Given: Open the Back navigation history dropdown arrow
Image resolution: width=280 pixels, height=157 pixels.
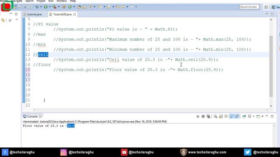Looking at the screenshot, I should [x=127, y=7].
